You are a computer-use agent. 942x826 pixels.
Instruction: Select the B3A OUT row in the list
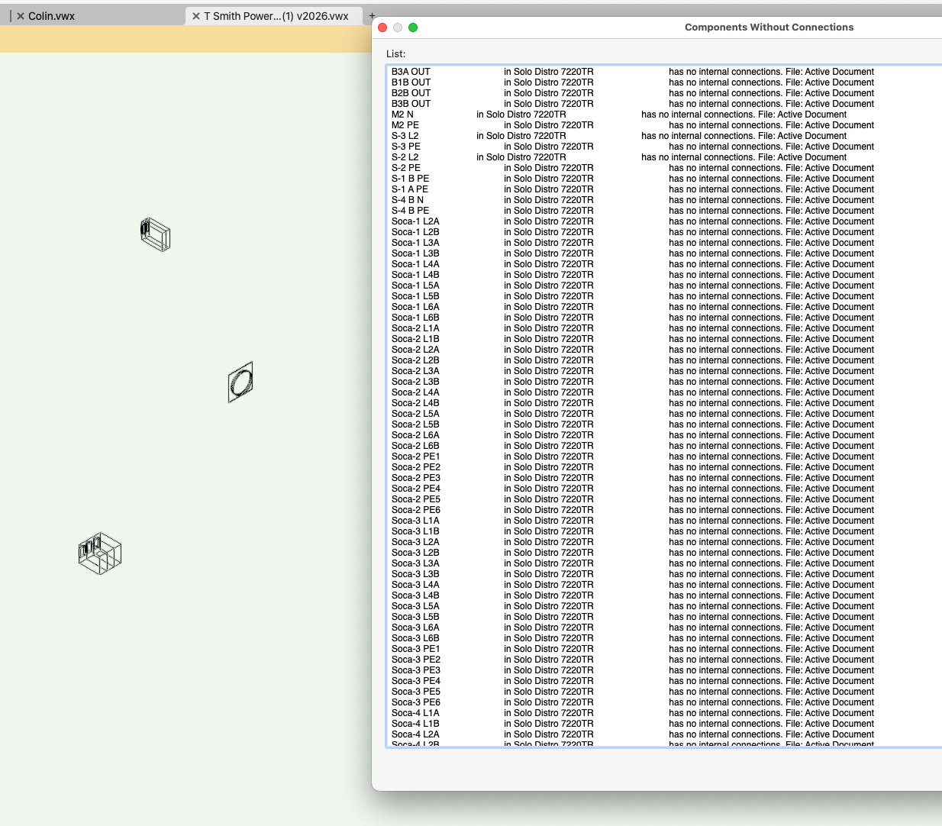[411, 72]
